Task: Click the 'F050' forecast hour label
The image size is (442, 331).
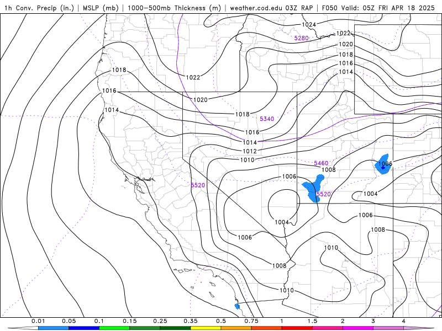Action: coord(329,8)
